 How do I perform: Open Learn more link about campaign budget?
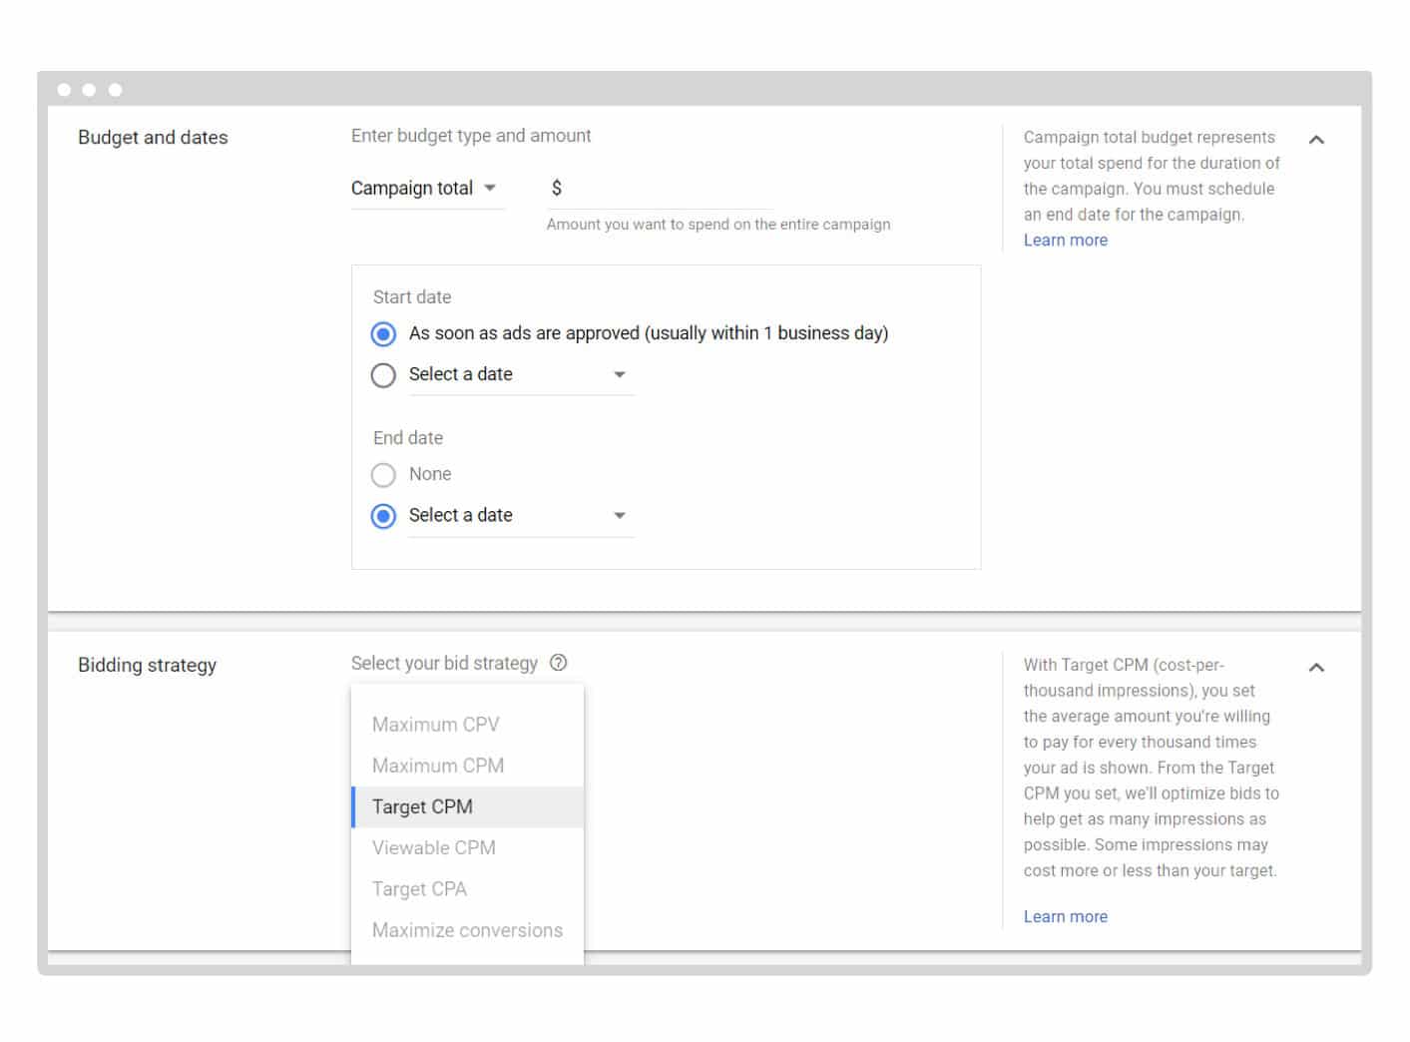point(1065,241)
